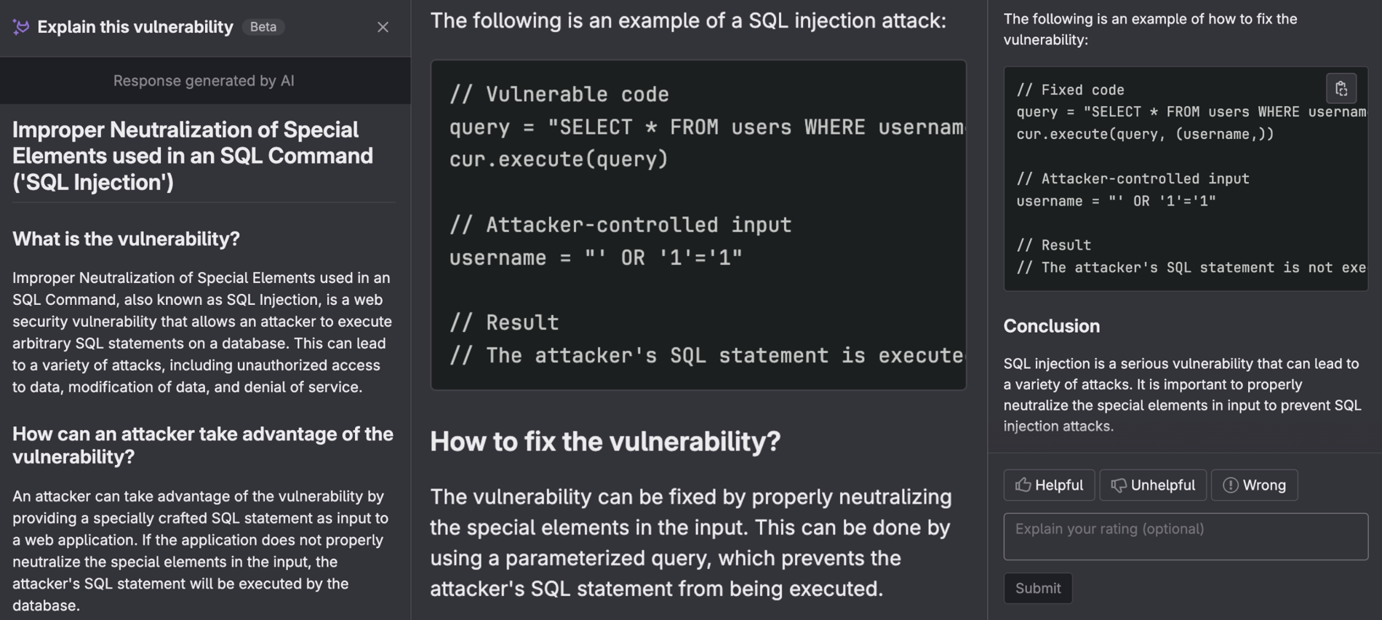Click the What is the vulnerability heading
Image resolution: width=1382 pixels, height=620 pixels.
click(127, 239)
